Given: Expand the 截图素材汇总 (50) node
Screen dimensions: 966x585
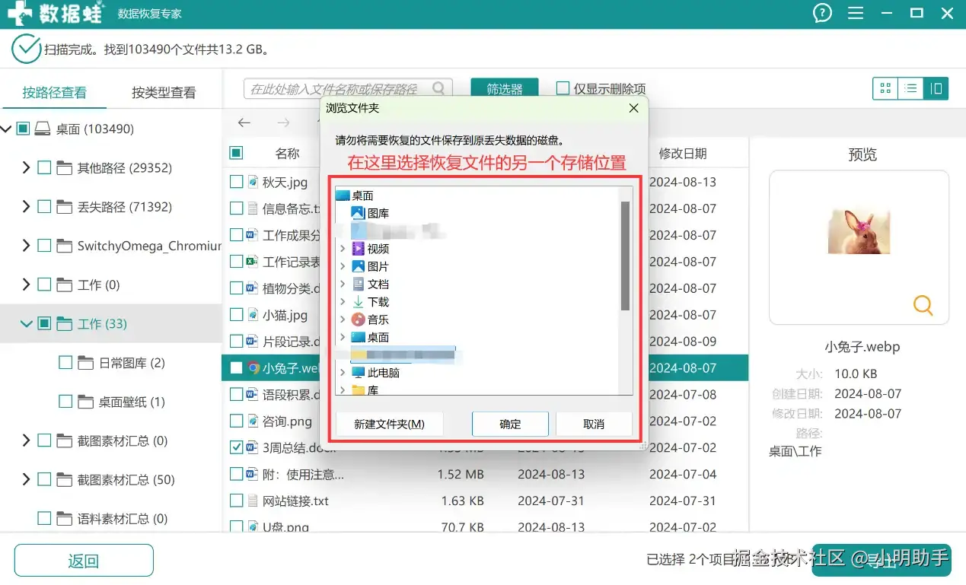Looking at the screenshot, I should (x=27, y=480).
